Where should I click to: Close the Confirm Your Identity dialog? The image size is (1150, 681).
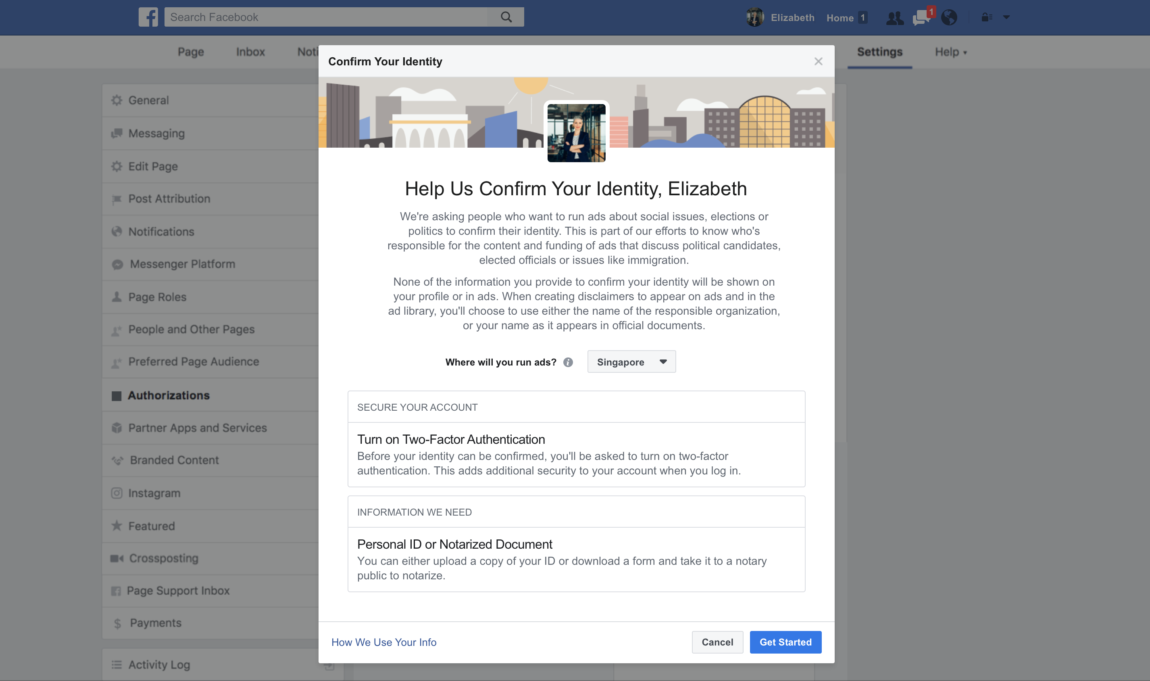[819, 61]
